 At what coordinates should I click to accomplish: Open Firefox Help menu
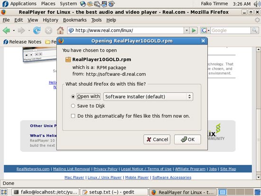[x=111, y=20]
